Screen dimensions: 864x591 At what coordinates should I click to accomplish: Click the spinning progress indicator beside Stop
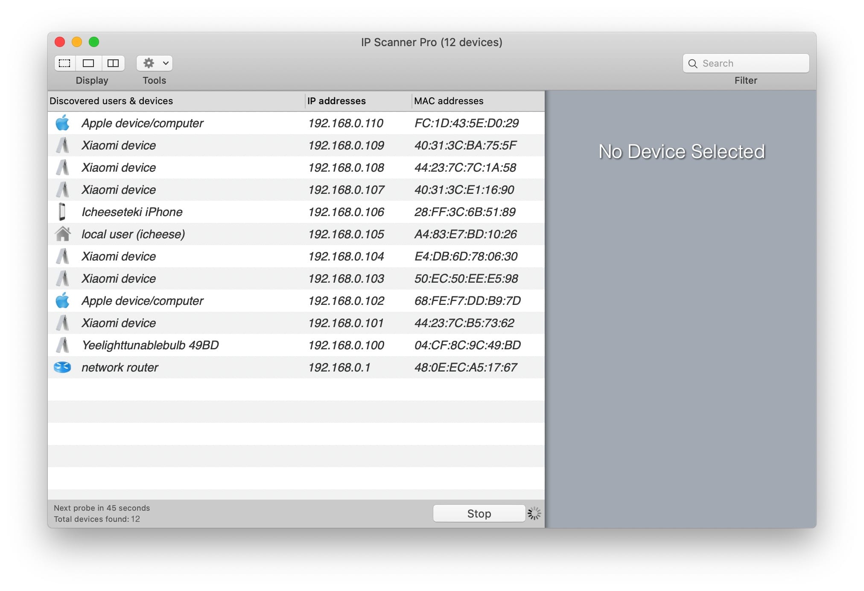pyautogui.click(x=534, y=513)
